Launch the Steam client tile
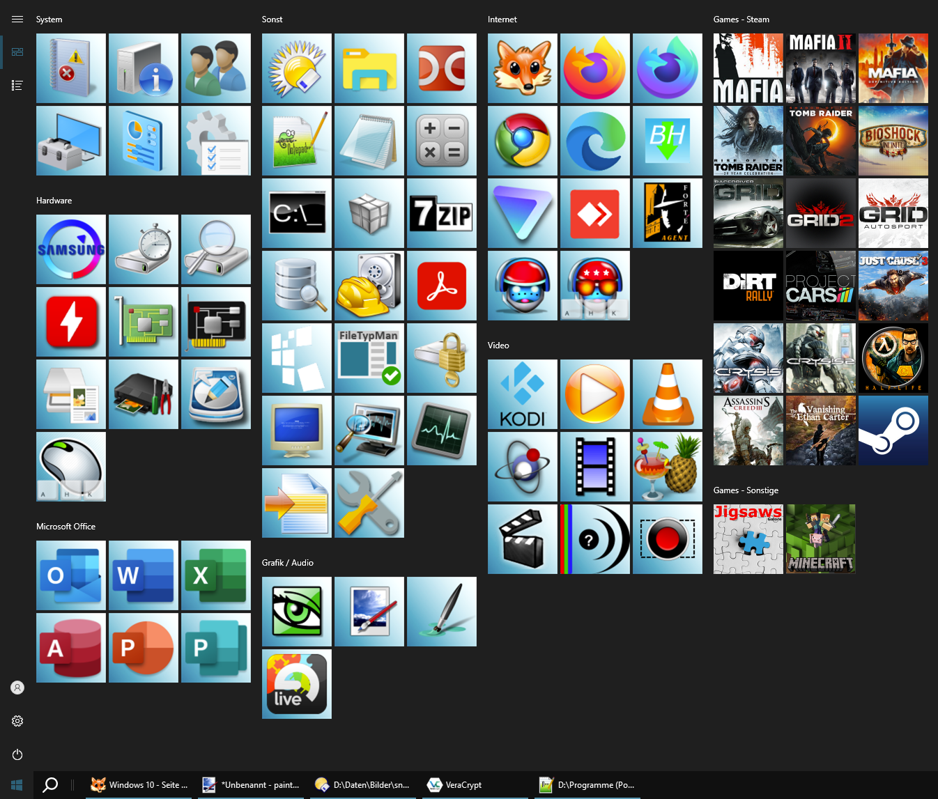Viewport: 938px width, 799px height. click(x=893, y=430)
